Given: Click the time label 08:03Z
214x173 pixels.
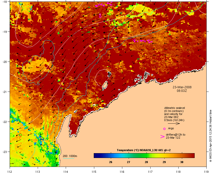Looking at the screenshot, I should click(182, 91).
